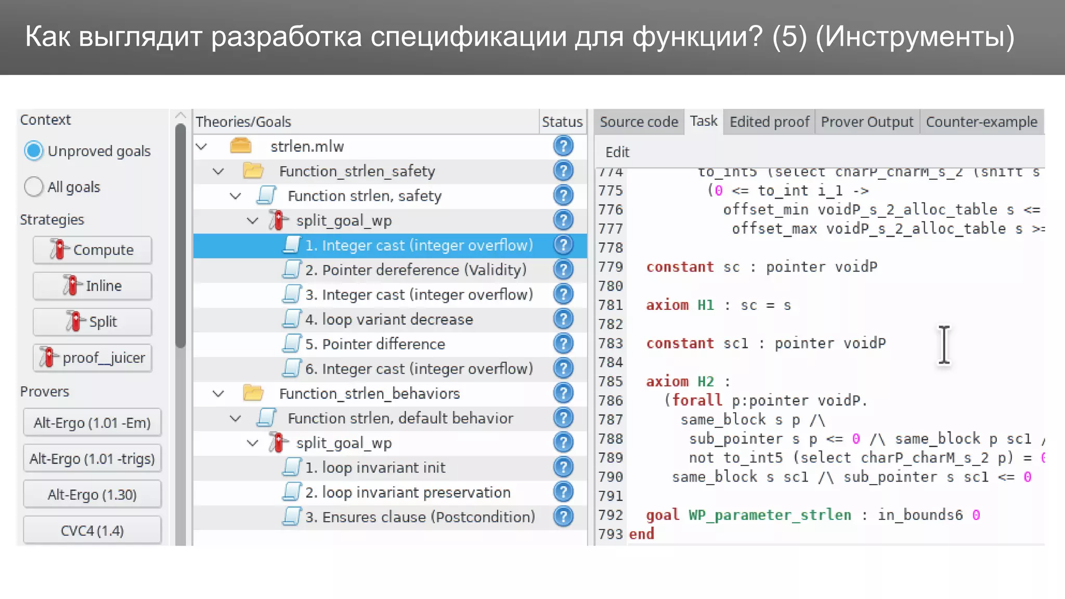
Task: Click the knife icon of the first split_goal_wp
Action: (x=278, y=220)
